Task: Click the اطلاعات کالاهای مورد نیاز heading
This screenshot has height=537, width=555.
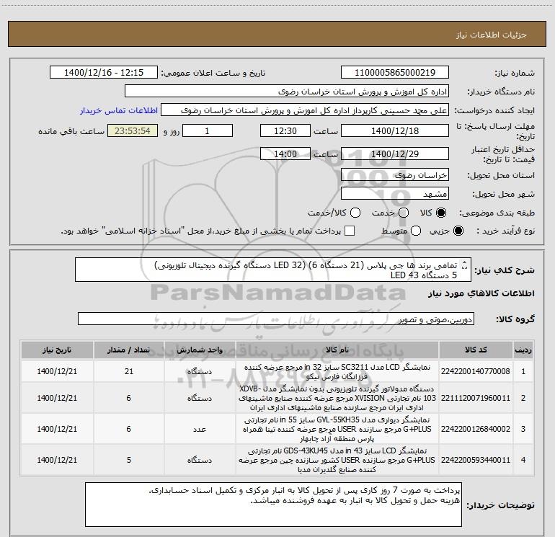Action: (x=481, y=293)
